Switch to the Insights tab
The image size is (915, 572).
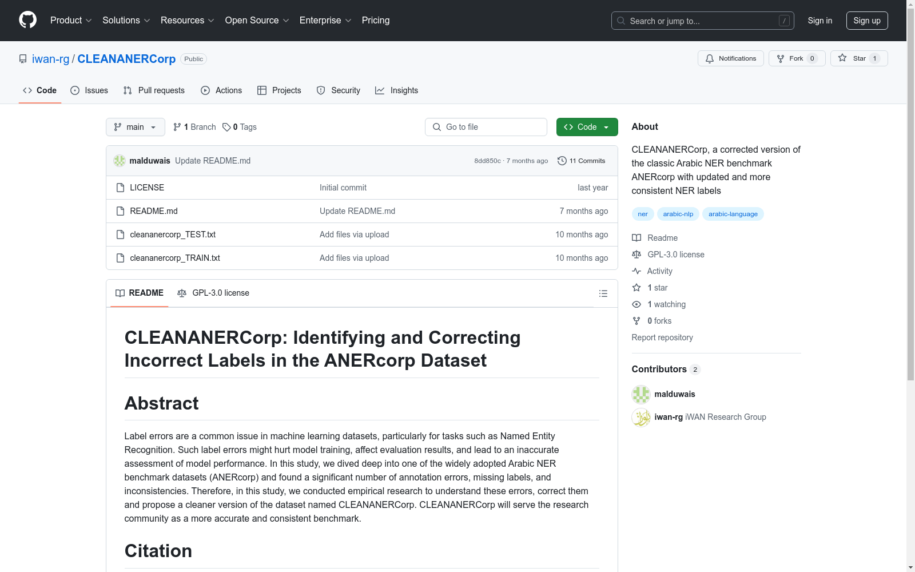(x=397, y=90)
